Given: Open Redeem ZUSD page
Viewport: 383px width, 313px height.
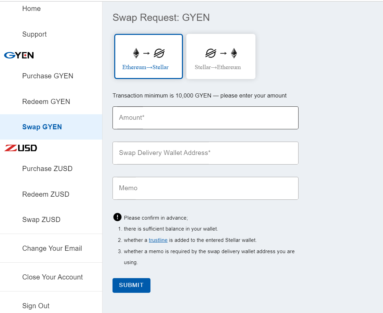Looking at the screenshot, I should pyautogui.click(x=46, y=194).
